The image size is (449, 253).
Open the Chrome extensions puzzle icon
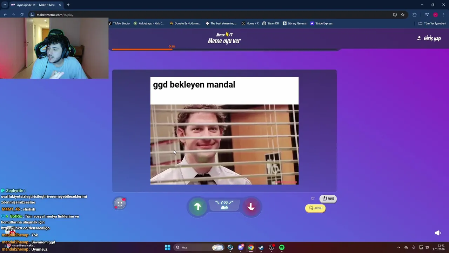[x=414, y=15]
